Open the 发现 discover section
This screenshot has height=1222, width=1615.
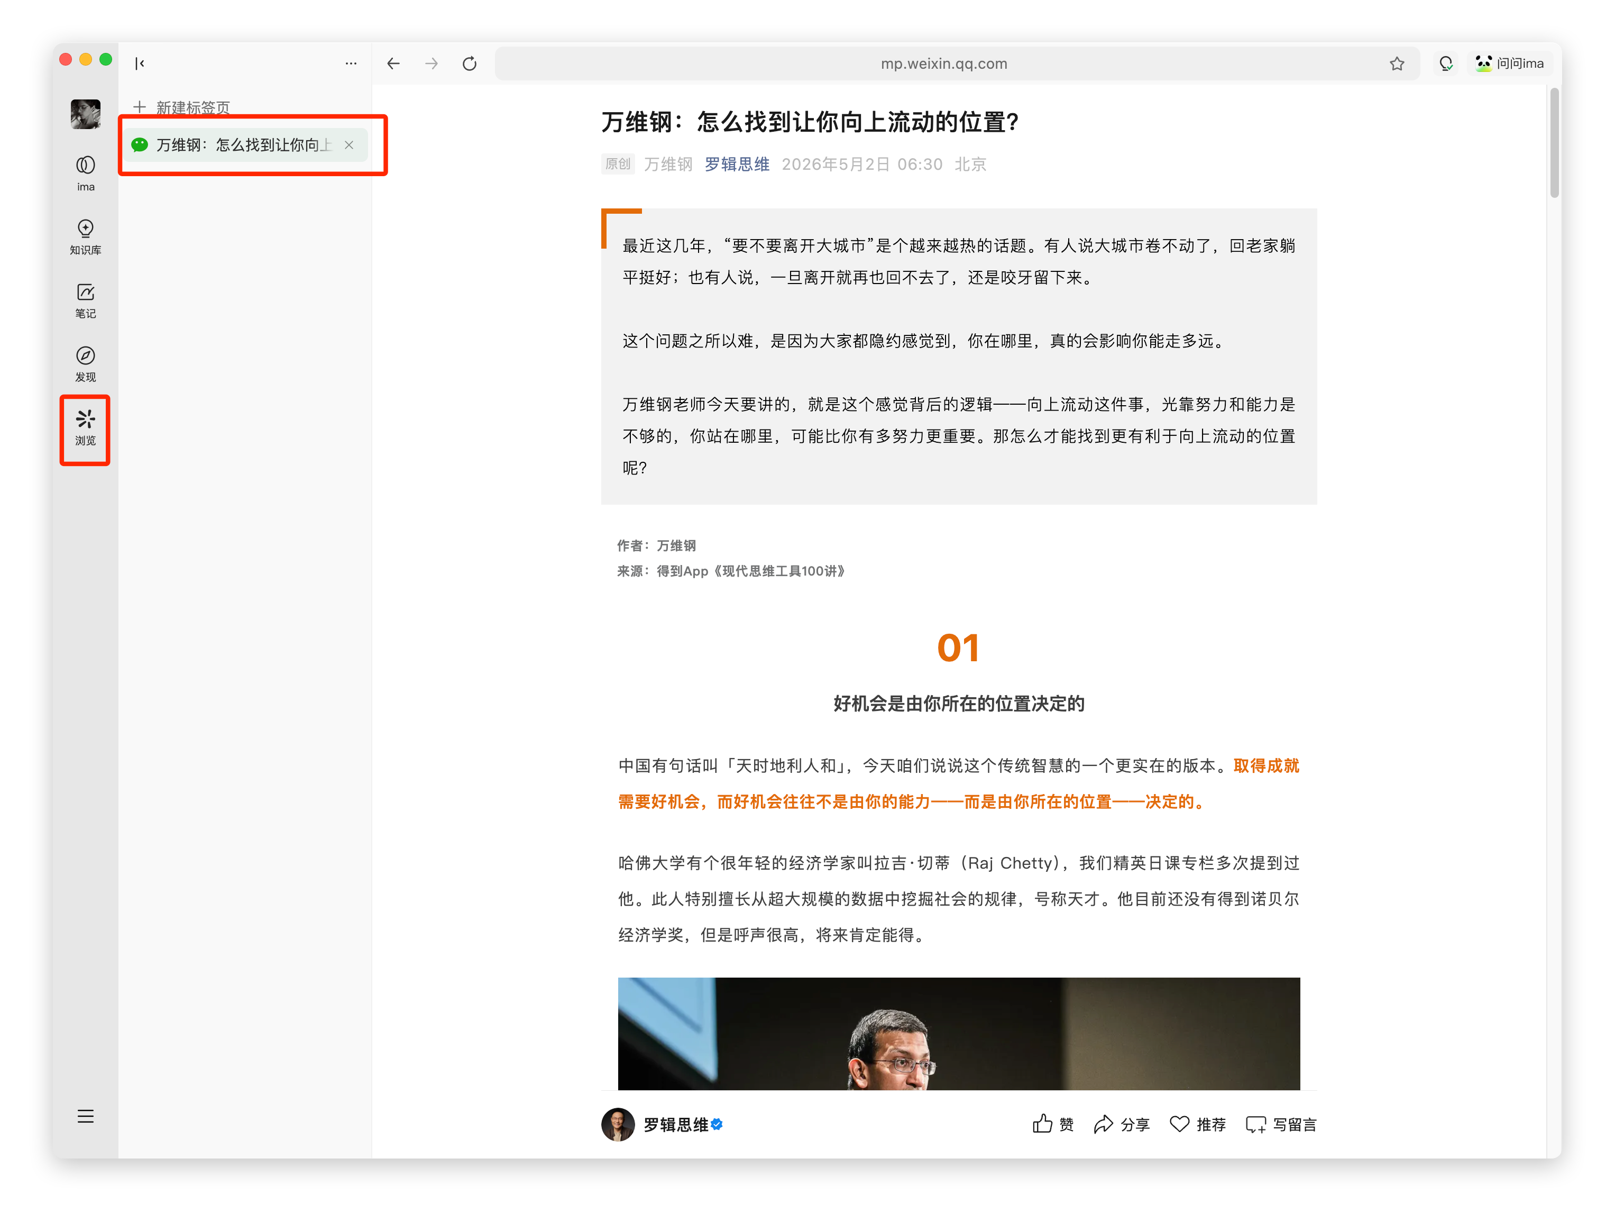[86, 364]
